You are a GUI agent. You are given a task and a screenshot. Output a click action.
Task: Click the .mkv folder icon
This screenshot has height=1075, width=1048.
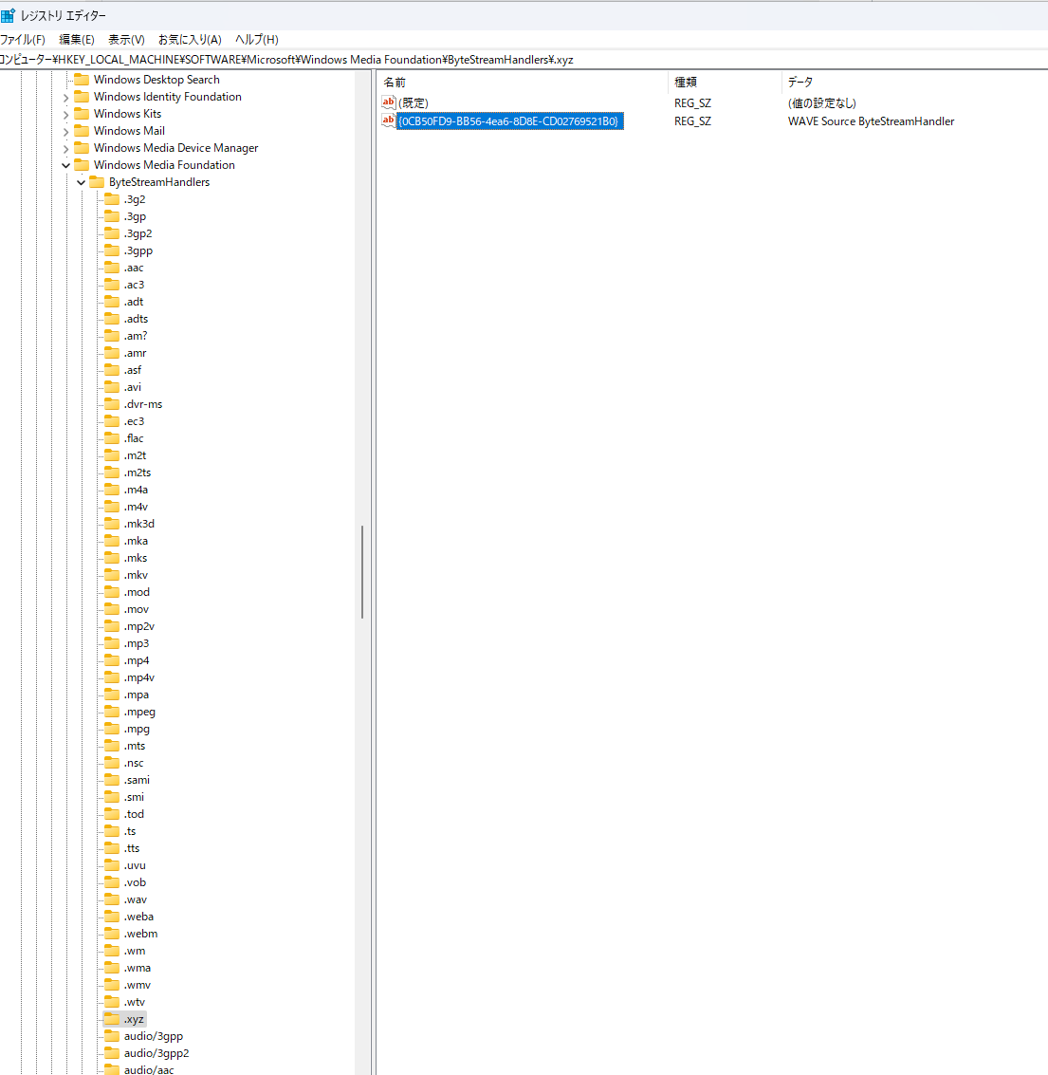coord(112,575)
